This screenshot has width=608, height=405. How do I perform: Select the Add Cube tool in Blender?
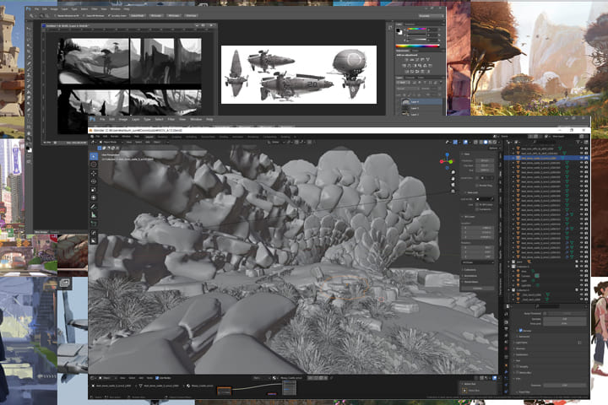click(x=94, y=224)
